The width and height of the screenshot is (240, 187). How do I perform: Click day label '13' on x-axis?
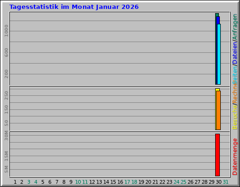tap(99, 182)
